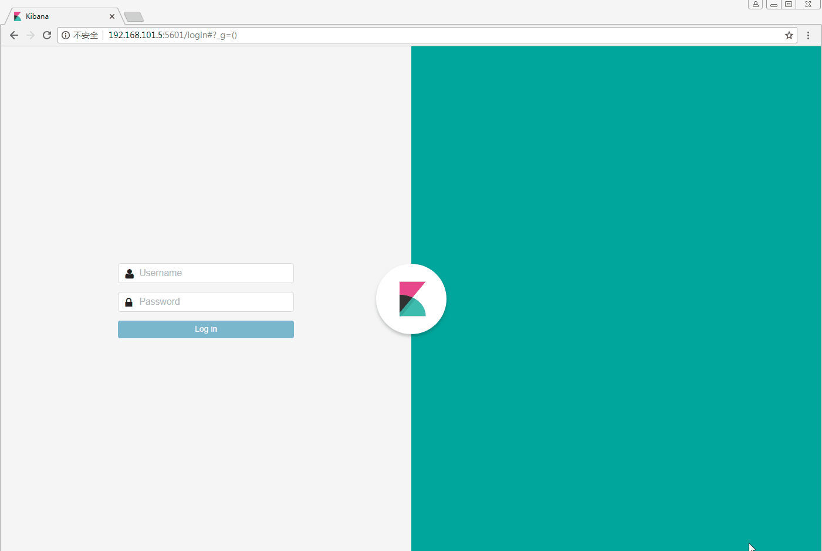Image resolution: width=822 pixels, height=551 pixels.
Task: Focus the Password input field
Action: coord(214,302)
